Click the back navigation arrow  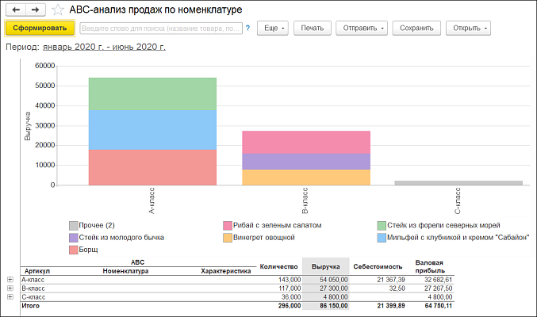(x=15, y=10)
